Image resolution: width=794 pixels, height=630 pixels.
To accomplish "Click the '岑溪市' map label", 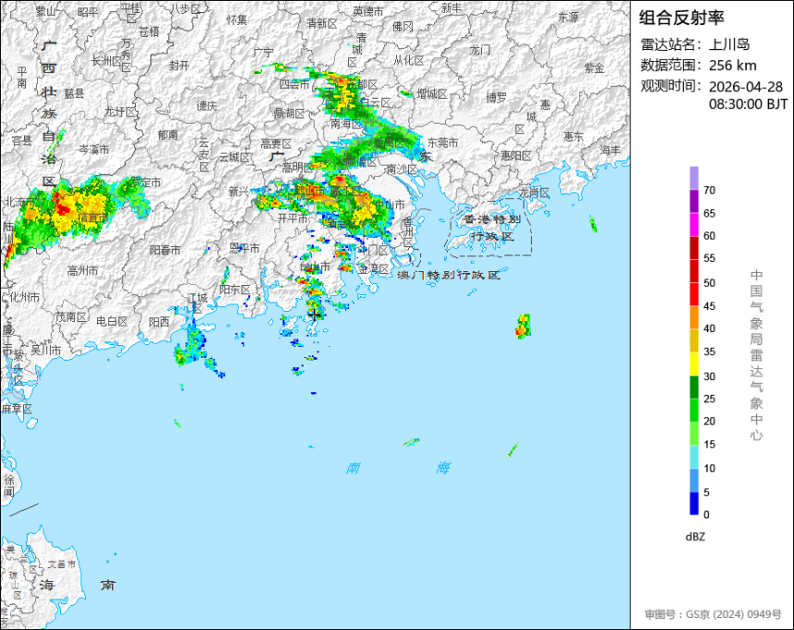I will pos(94,149).
